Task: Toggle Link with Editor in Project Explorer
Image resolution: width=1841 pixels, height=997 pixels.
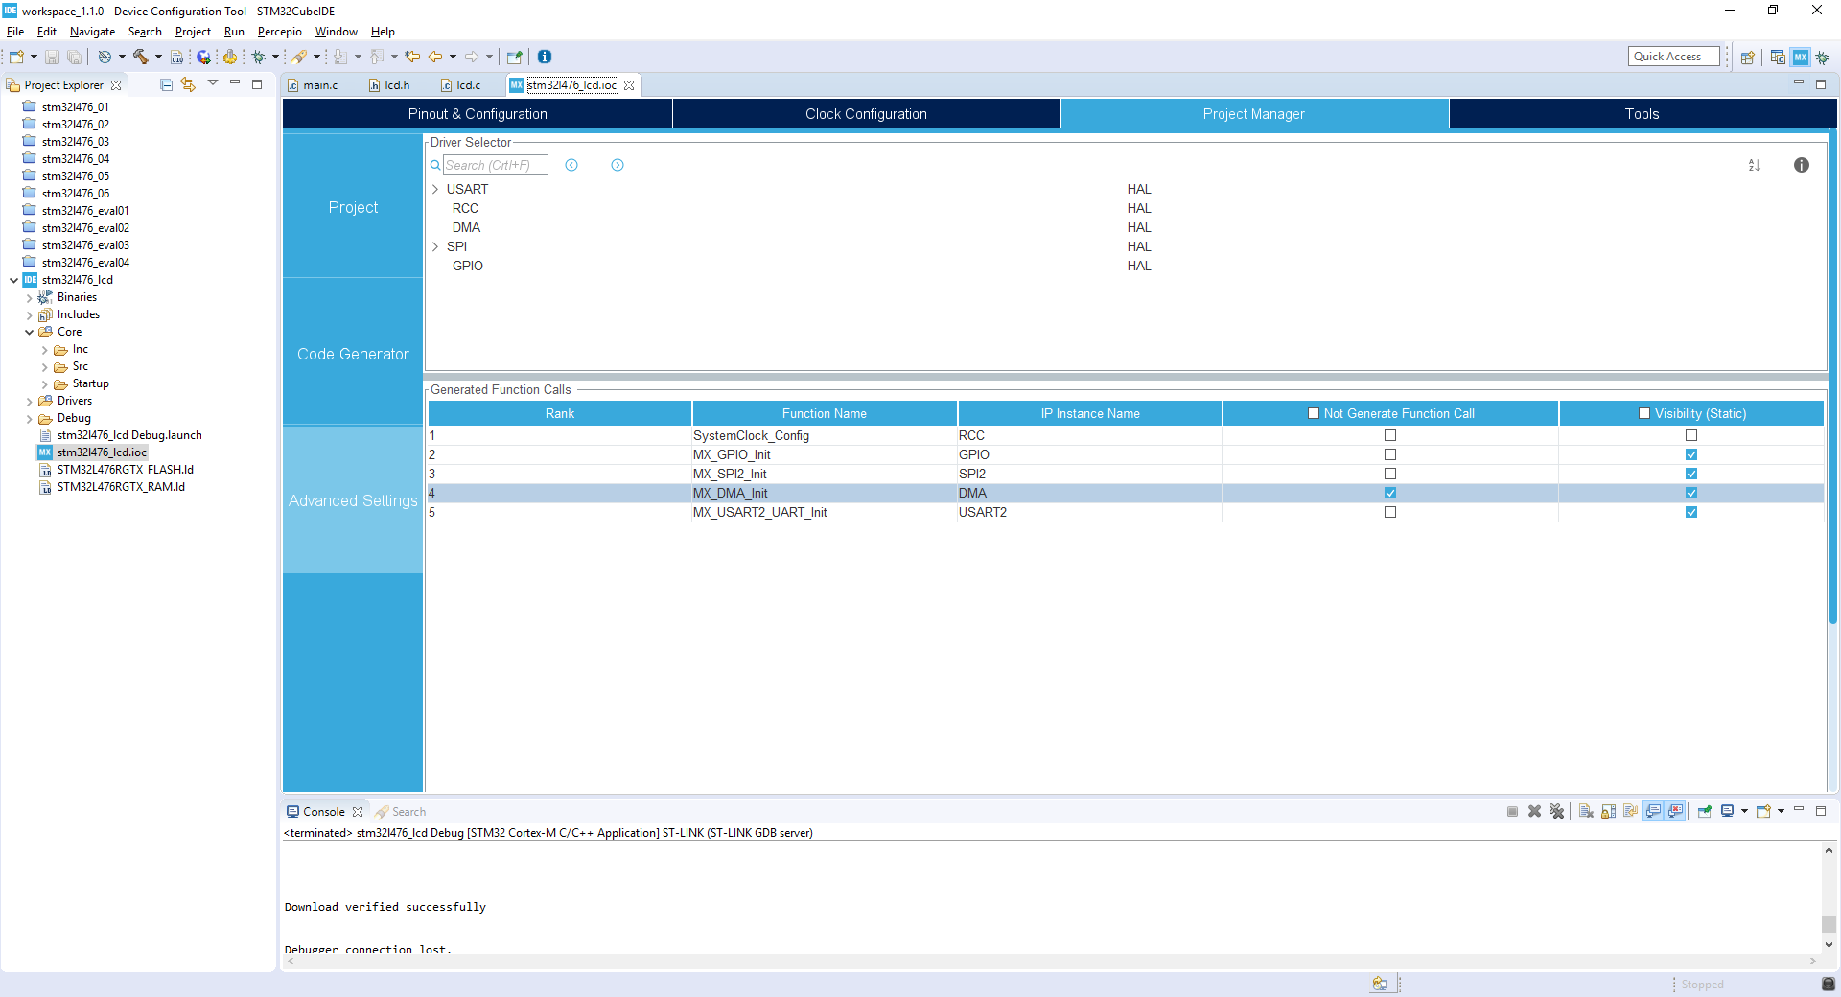Action: 188,84
